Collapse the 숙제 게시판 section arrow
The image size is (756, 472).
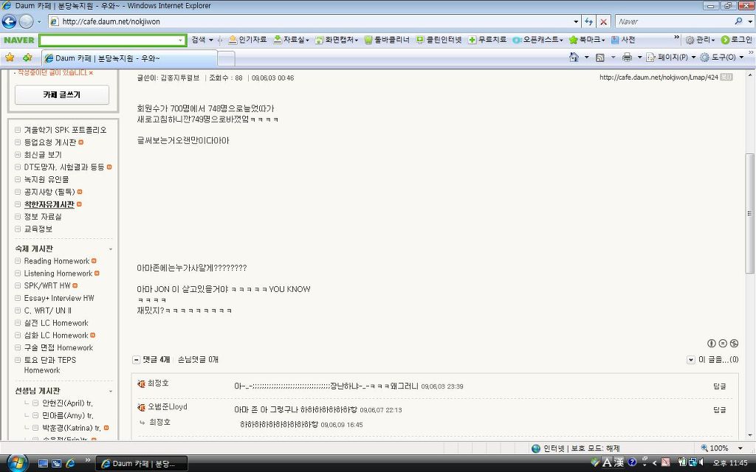tap(111, 249)
